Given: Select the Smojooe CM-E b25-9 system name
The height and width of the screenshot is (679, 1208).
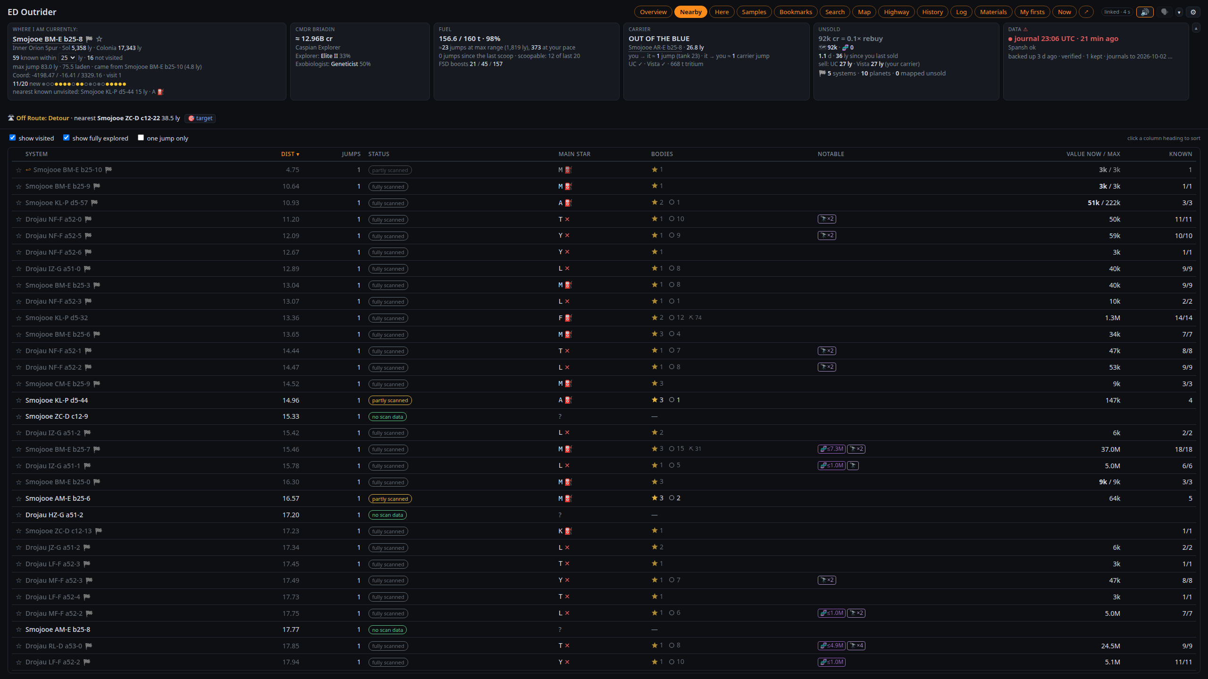Looking at the screenshot, I should point(58,384).
